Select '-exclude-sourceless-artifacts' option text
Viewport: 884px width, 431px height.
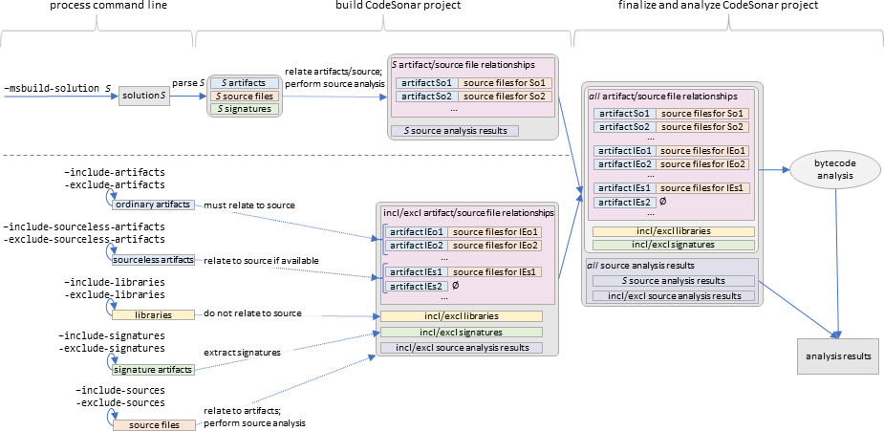point(84,239)
